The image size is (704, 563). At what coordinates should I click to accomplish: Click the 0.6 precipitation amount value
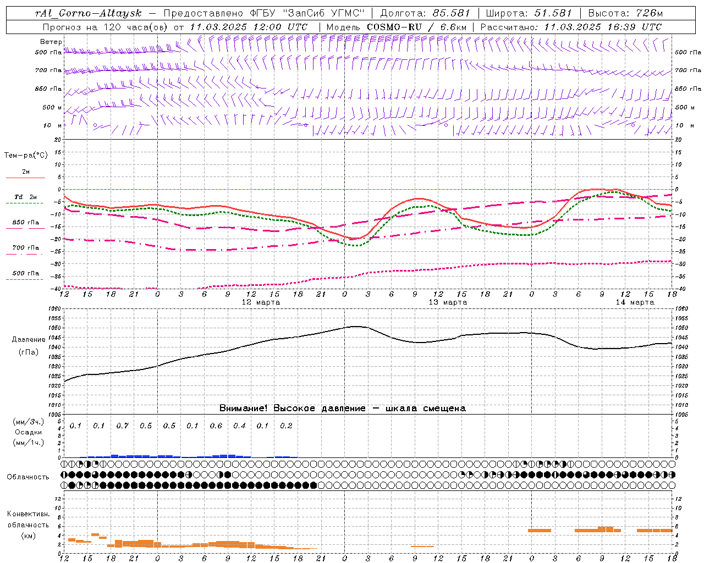[x=216, y=426]
